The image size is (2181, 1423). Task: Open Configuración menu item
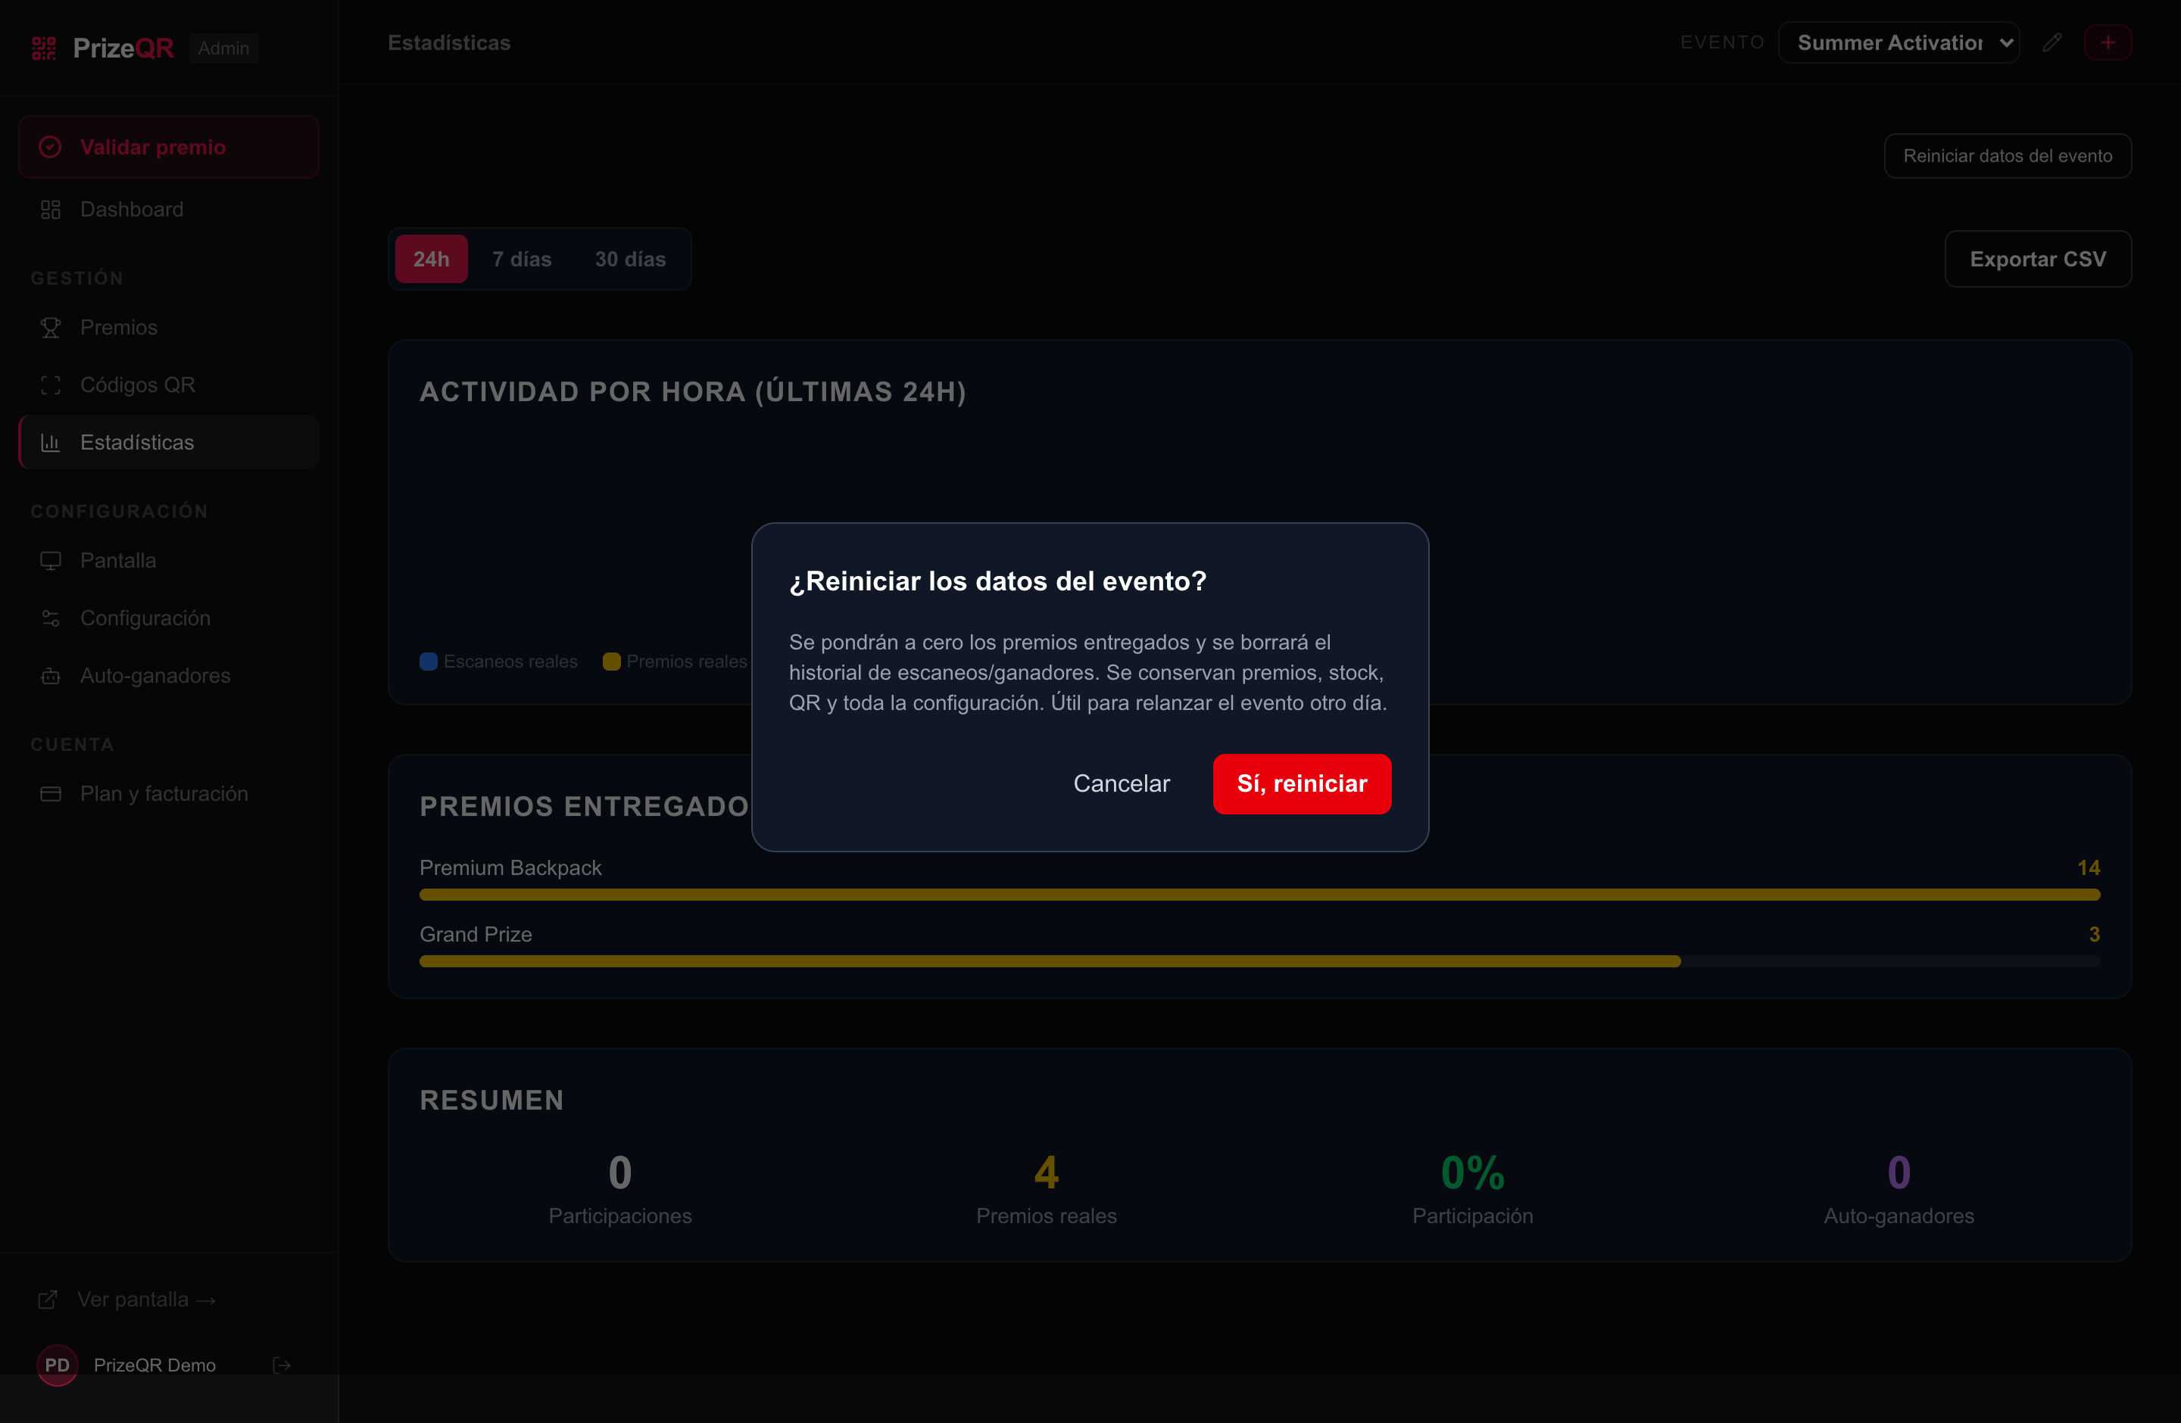pyautogui.click(x=169, y=618)
